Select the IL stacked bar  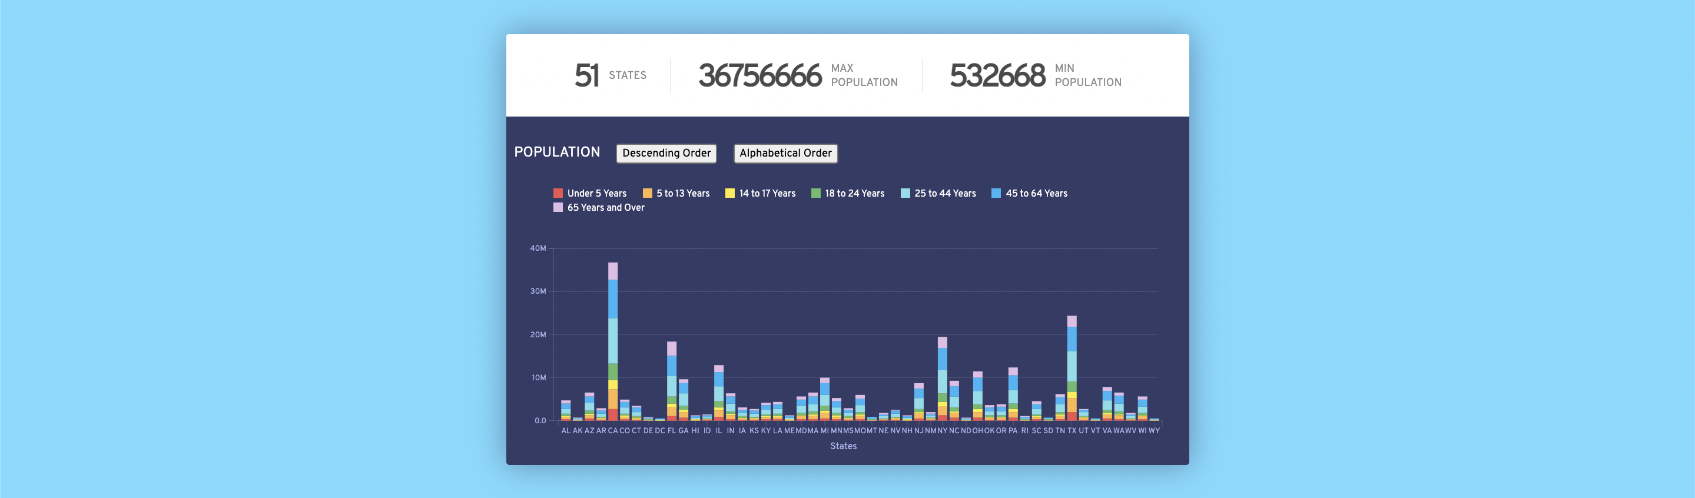[x=718, y=393]
